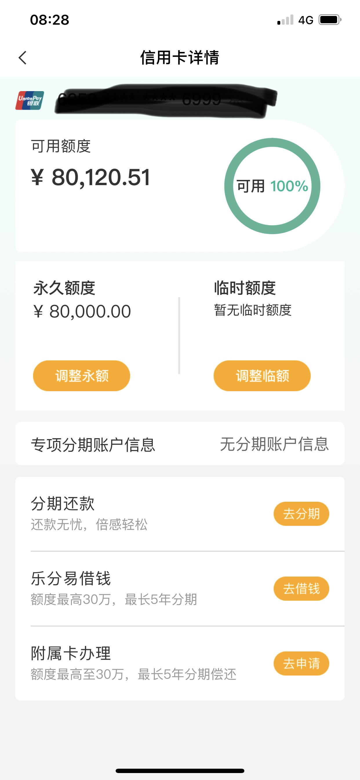Tap the green 100% available ring
This screenshot has height=780, width=360.
(272, 186)
